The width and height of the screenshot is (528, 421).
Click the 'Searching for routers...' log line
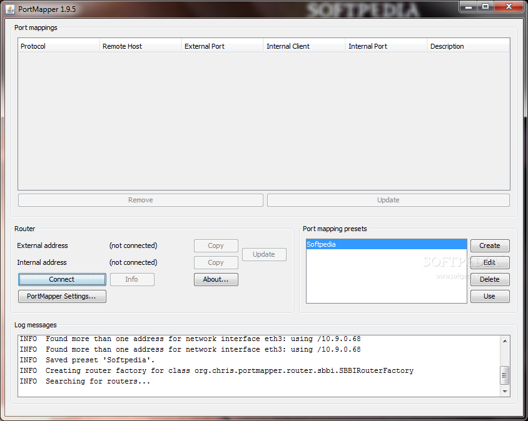click(x=85, y=381)
